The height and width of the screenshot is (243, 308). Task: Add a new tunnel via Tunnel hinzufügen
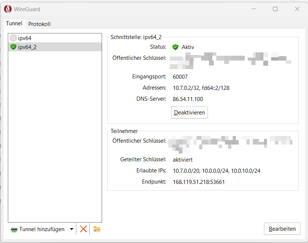tap(38, 229)
